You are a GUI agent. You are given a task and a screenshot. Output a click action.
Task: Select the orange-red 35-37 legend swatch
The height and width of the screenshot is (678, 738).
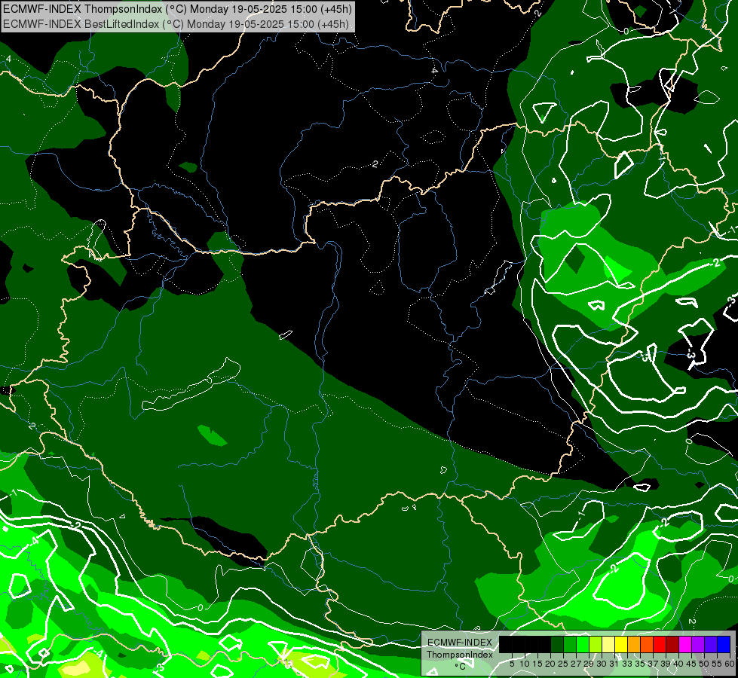647,644
